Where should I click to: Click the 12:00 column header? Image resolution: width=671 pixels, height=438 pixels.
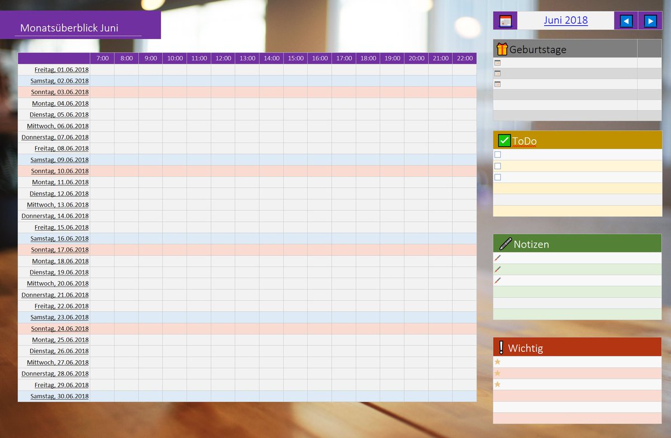(x=223, y=58)
